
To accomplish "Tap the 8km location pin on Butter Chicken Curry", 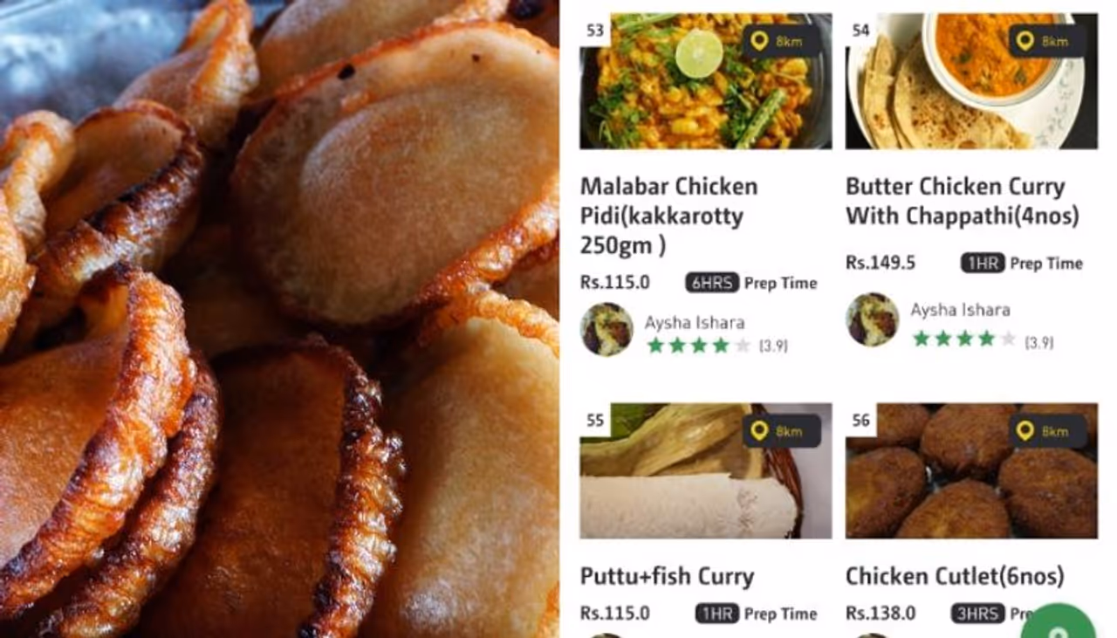I will 1047,41.
